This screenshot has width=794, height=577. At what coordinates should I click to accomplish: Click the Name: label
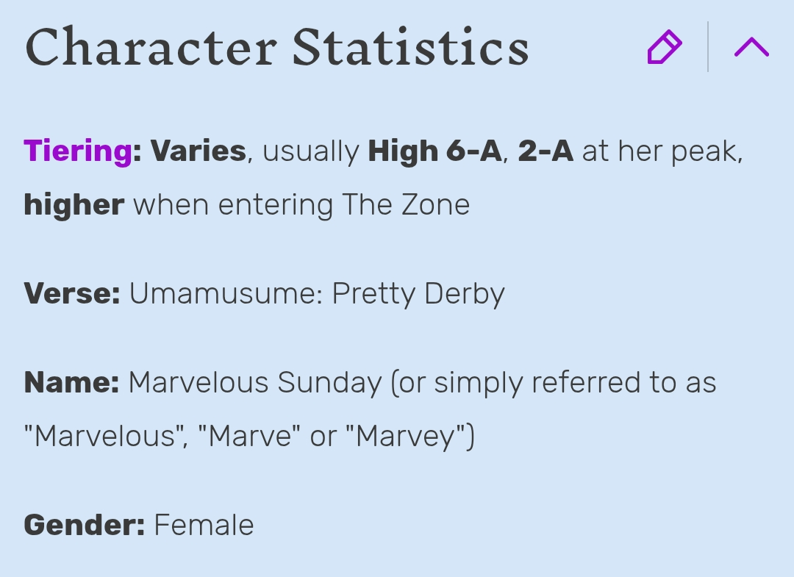71,382
